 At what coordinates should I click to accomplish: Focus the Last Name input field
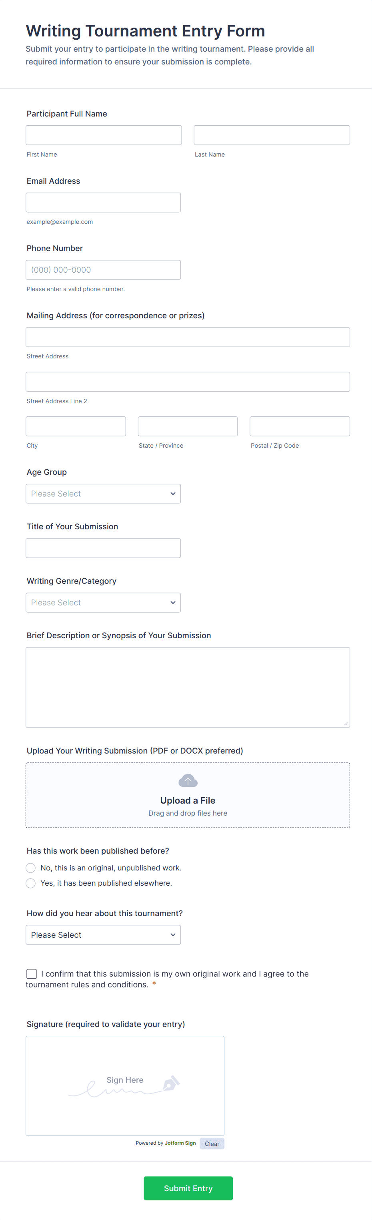click(x=272, y=135)
